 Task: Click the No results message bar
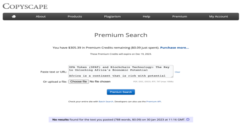coord(121,119)
